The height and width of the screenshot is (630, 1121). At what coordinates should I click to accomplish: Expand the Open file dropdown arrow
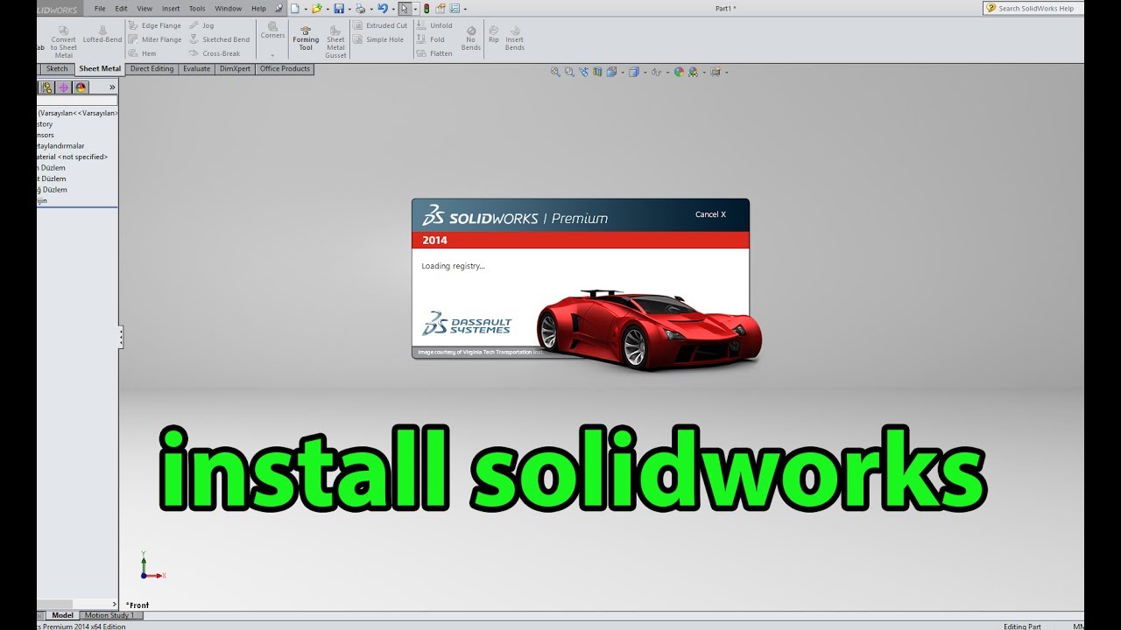[x=328, y=9]
